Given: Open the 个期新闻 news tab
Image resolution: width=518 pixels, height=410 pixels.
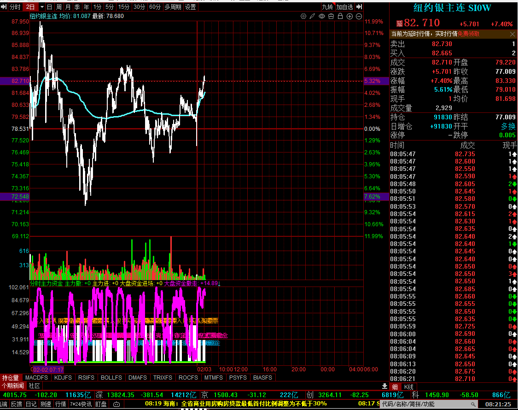Looking at the screenshot, I should click(x=13, y=386).
